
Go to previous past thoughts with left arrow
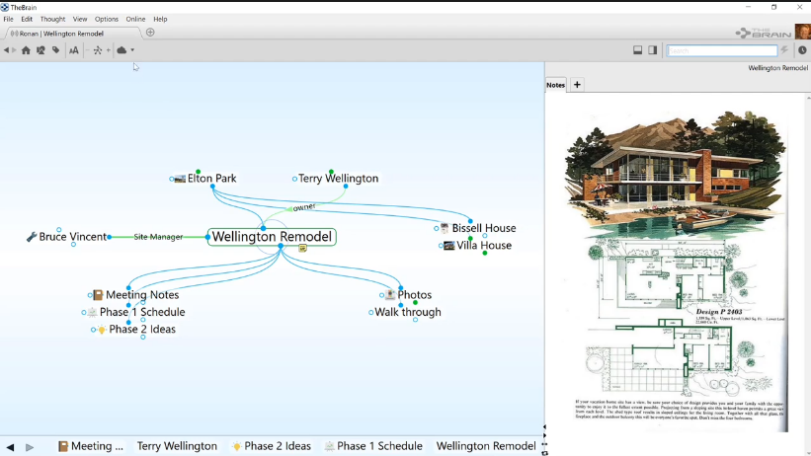pyautogui.click(x=10, y=447)
